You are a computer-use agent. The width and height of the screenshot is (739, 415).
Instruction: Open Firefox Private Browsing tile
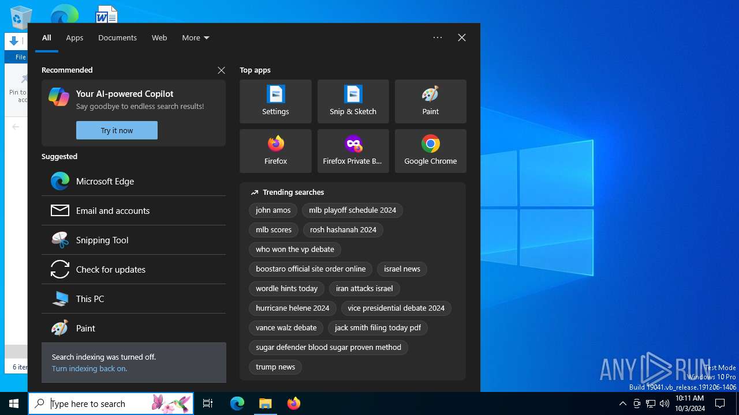[353, 151]
